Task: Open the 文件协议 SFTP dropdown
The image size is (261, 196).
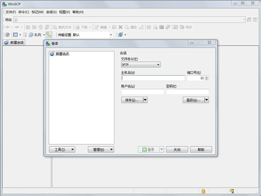Action: (x=141, y=64)
